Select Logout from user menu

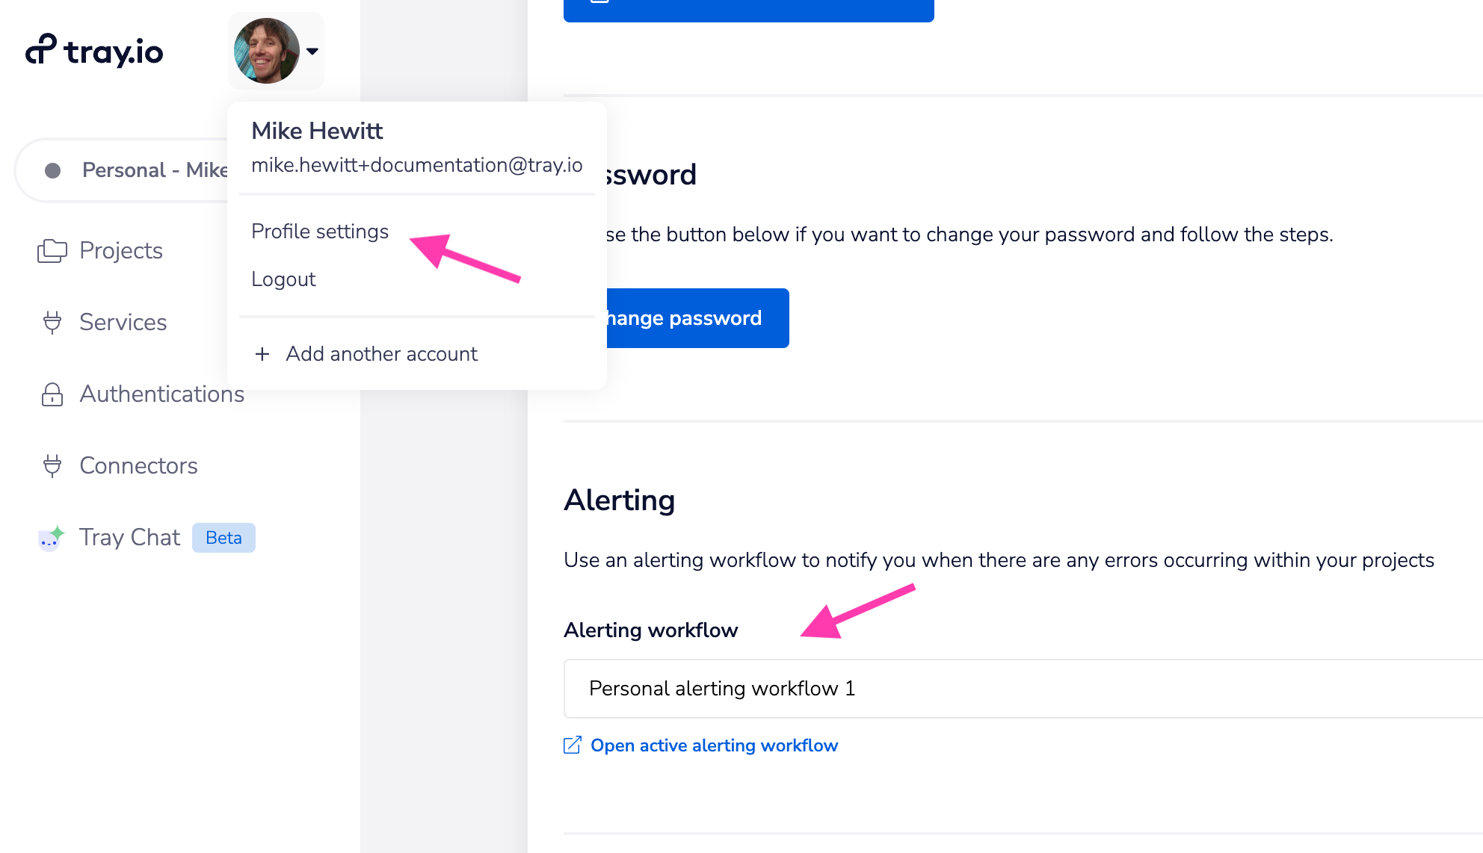(283, 279)
